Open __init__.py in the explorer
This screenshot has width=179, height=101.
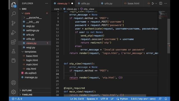pos(32,22)
